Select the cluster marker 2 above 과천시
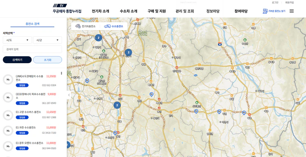The width and height of the screenshot is (306, 157). (x=99, y=38)
